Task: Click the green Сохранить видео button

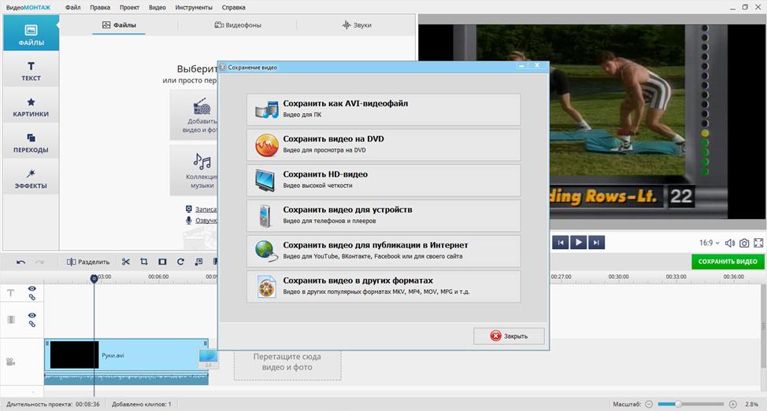Action: tap(728, 262)
